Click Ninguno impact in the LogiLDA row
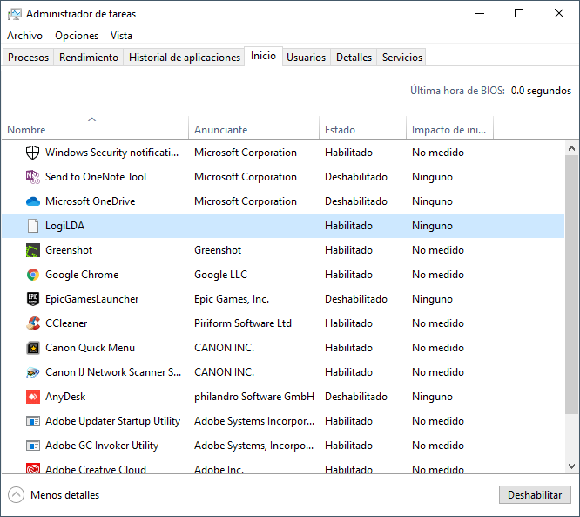 point(432,226)
